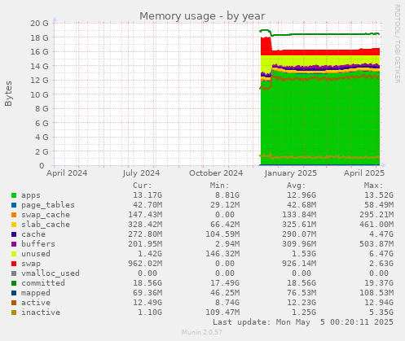This screenshot has width=405, height=341.
Task: Click the inactive olive legend swatch
Action: click(x=14, y=313)
